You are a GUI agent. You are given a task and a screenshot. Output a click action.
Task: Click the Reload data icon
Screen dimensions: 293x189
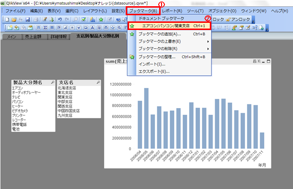pos(52,20)
